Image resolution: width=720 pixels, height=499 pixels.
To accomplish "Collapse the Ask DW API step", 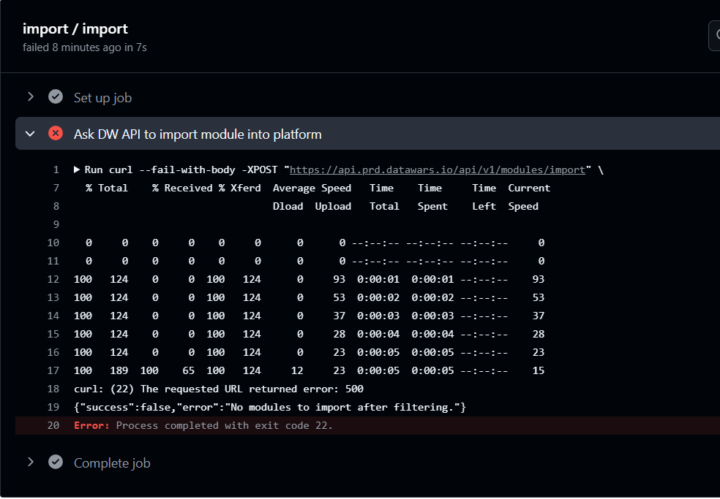I will tap(30, 134).
